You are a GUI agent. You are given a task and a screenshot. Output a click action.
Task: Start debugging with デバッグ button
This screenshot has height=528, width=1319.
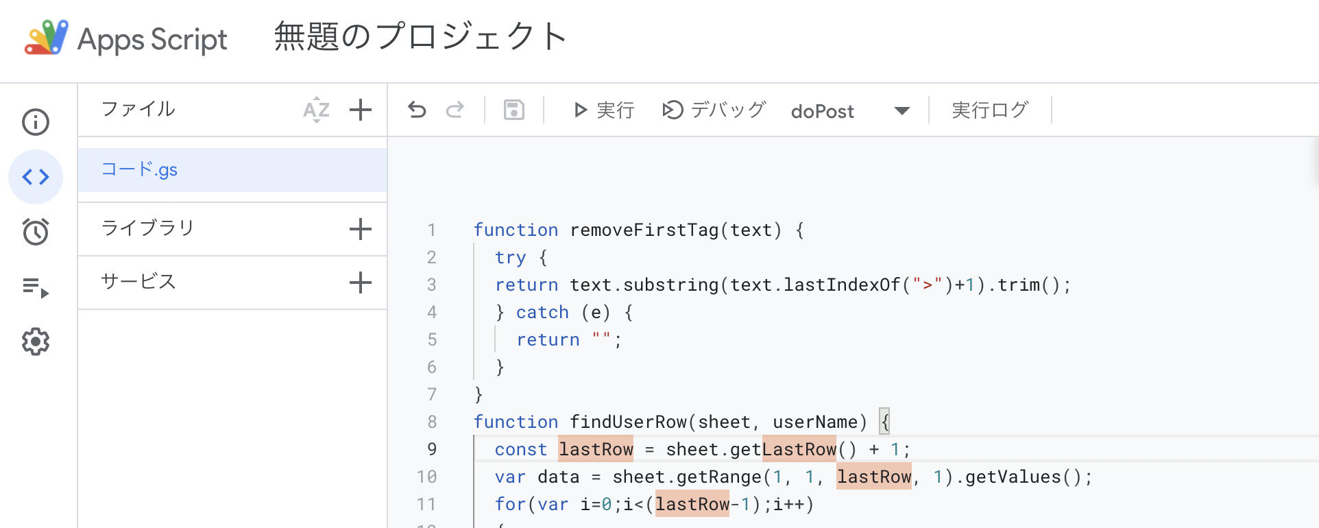[714, 110]
